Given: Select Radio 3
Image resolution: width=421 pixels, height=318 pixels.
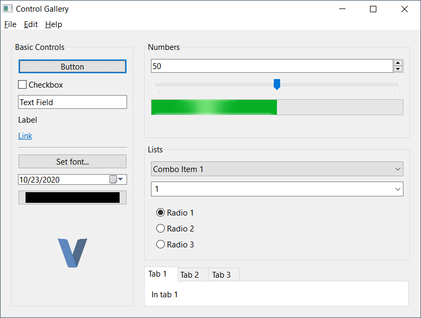Looking at the screenshot, I should click(x=161, y=244).
